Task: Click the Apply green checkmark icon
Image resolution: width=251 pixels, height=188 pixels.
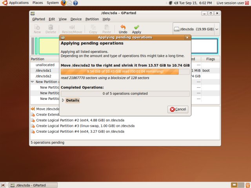Action: [x=136, y=27]
